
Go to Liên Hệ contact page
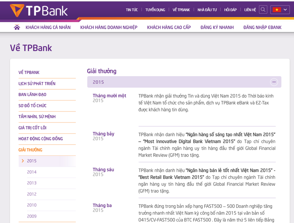[250, 10]
